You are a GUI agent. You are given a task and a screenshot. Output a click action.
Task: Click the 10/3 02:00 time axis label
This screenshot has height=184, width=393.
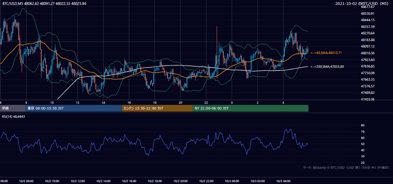[258, 181]
